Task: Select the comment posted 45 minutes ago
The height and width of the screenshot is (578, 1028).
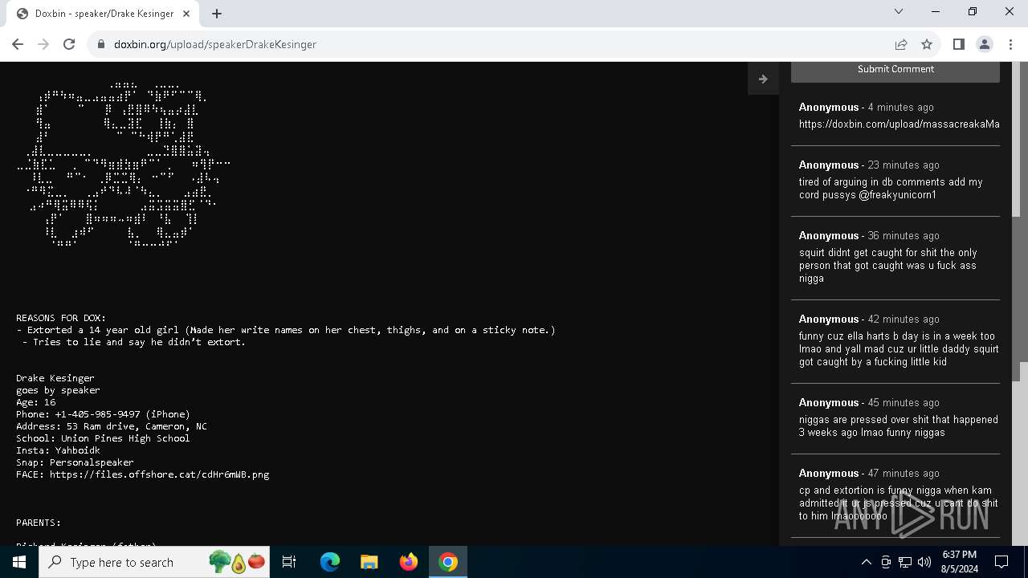Action: tap(895, 417)
